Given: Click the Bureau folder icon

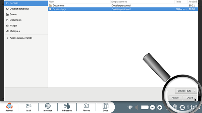Looking at the screenshot, I should [x=7, y=14].
